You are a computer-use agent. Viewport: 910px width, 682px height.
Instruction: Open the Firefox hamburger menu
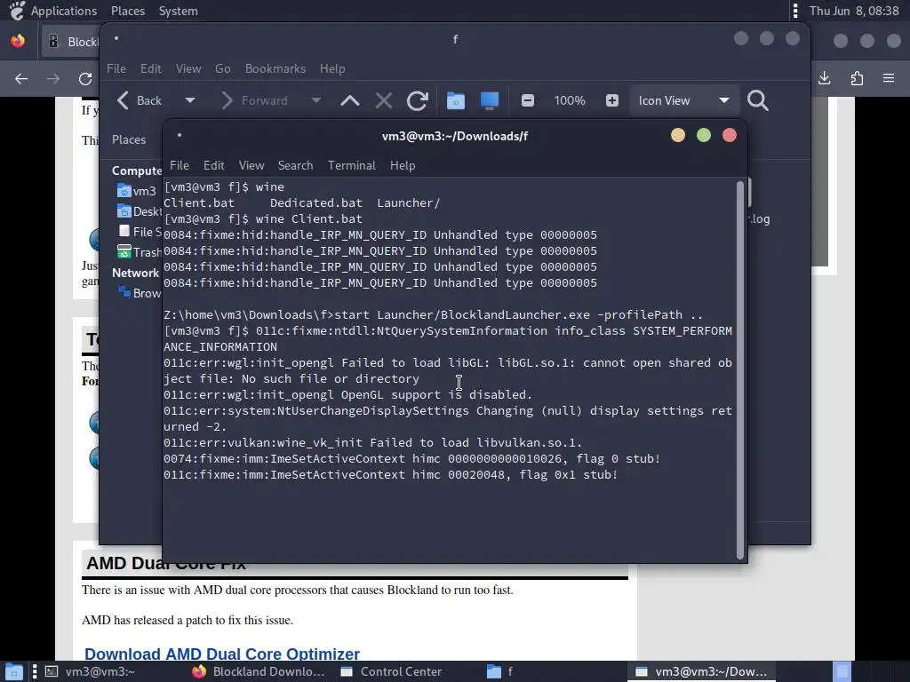889,78
